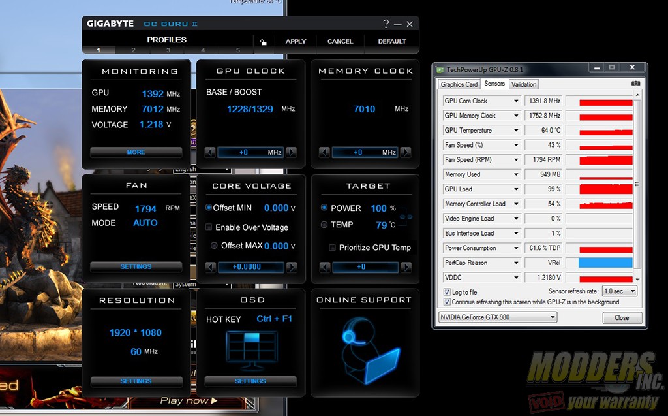Click the Memory Clock +0 MHz offset field
The height and width of the screenshot is (416, 668).
coord(365,152)
